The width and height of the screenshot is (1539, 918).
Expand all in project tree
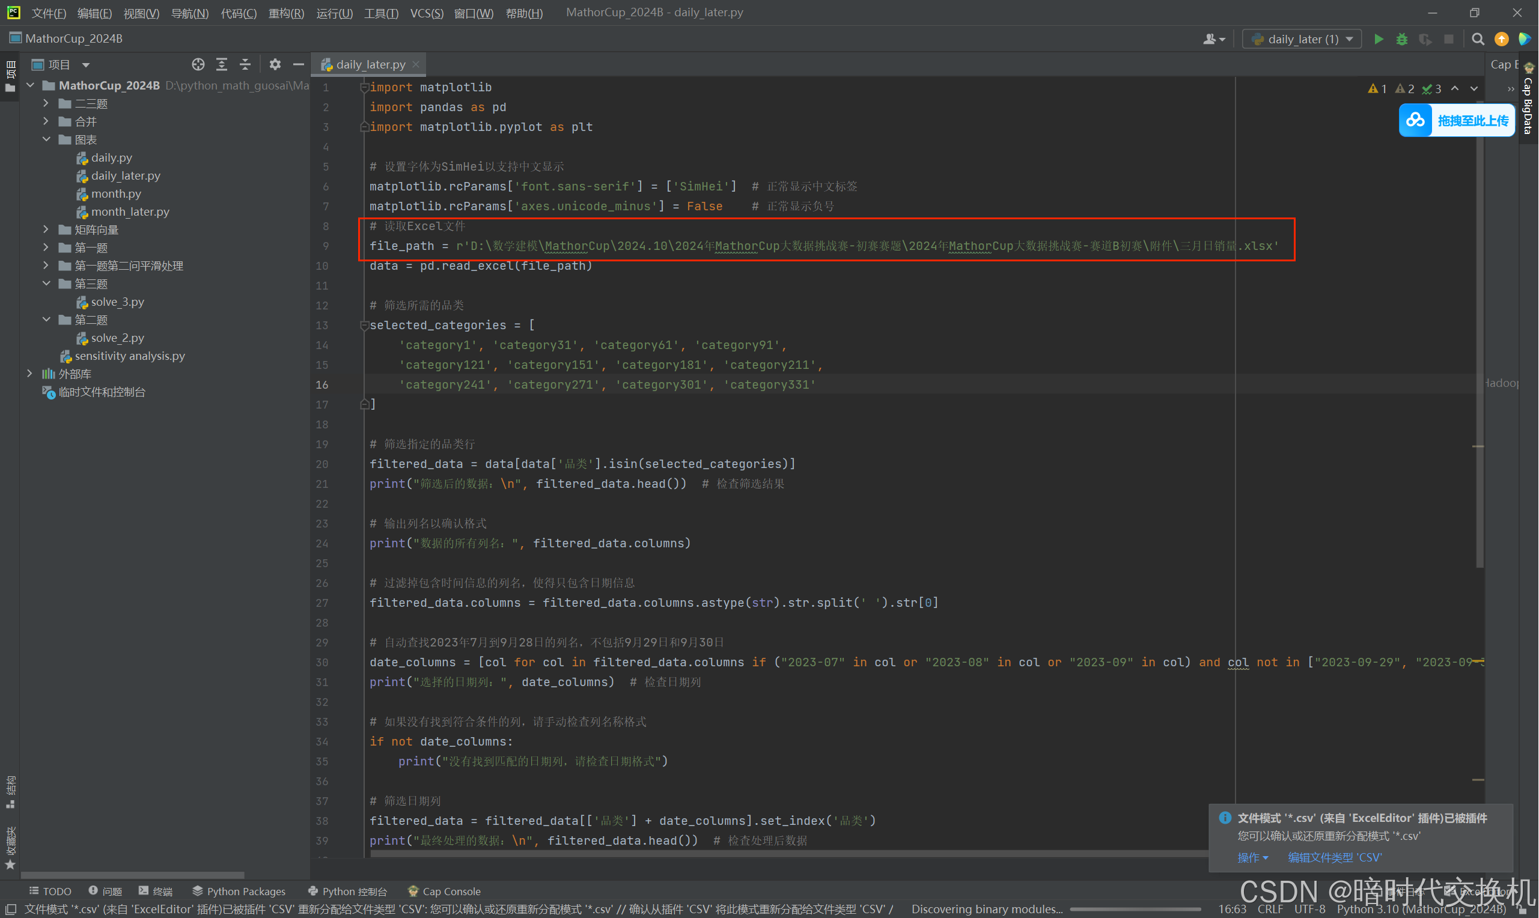[x=222, y=64]
